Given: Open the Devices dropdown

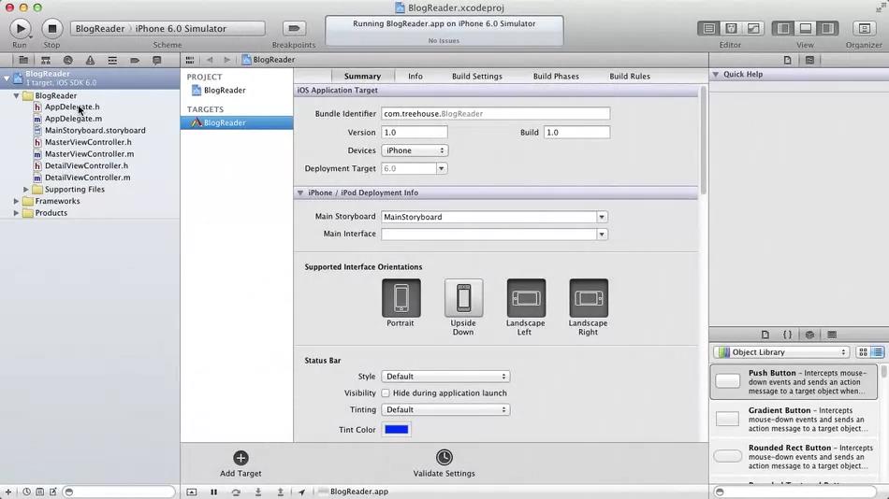Looking at the screenshot, I should [x=415, y=150].
